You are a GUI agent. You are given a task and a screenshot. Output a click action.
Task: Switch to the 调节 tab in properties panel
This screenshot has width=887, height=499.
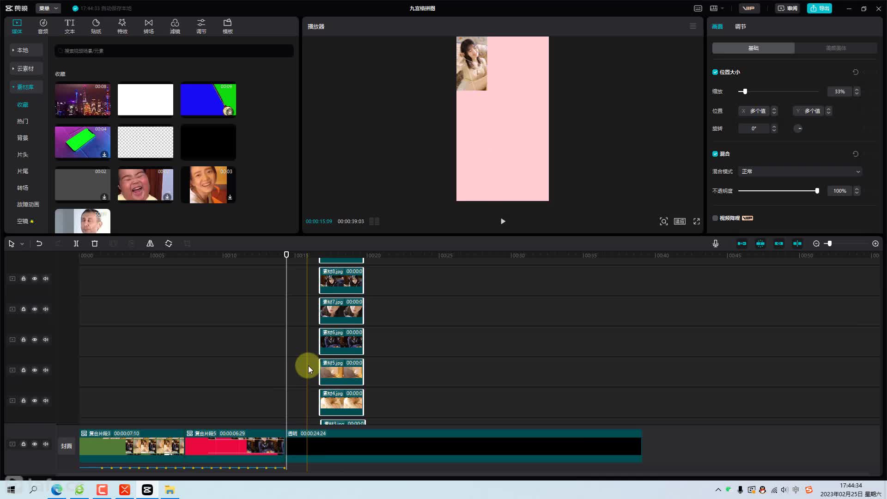click(741, 26)
